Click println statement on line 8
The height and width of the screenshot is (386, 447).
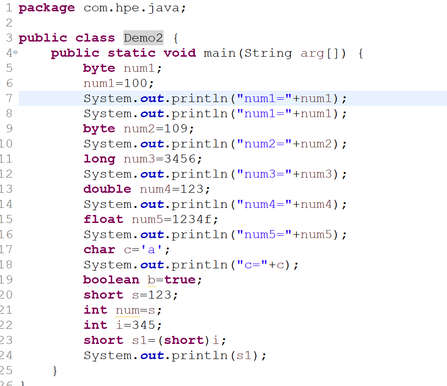pos(215,113)
